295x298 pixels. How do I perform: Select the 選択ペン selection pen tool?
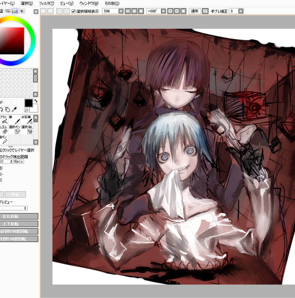point(14,129)
